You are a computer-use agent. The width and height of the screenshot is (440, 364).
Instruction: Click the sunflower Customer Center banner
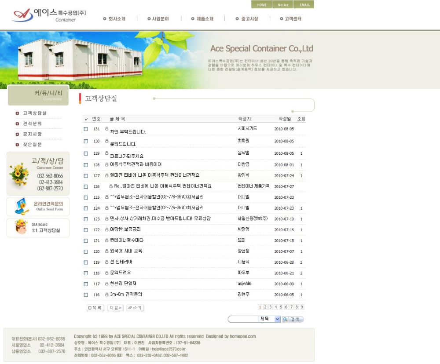[x=38, y=174]
